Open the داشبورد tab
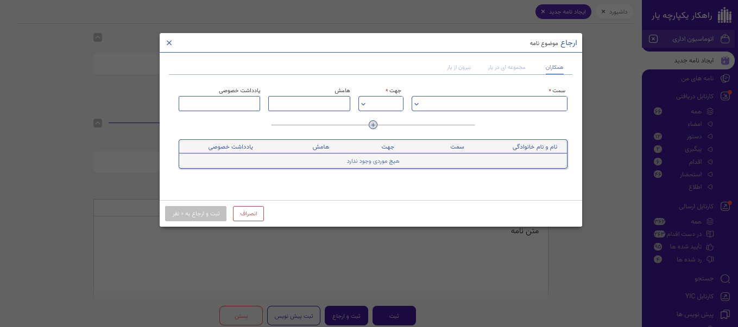 [618, 11]
